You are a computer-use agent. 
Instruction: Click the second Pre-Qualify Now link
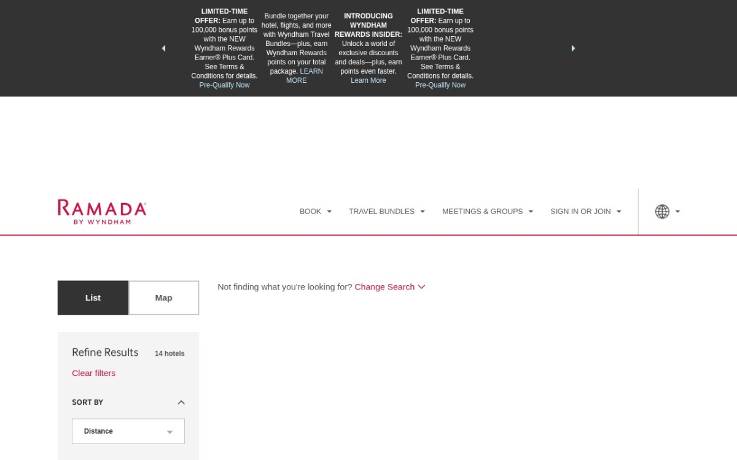coord(440,85)
